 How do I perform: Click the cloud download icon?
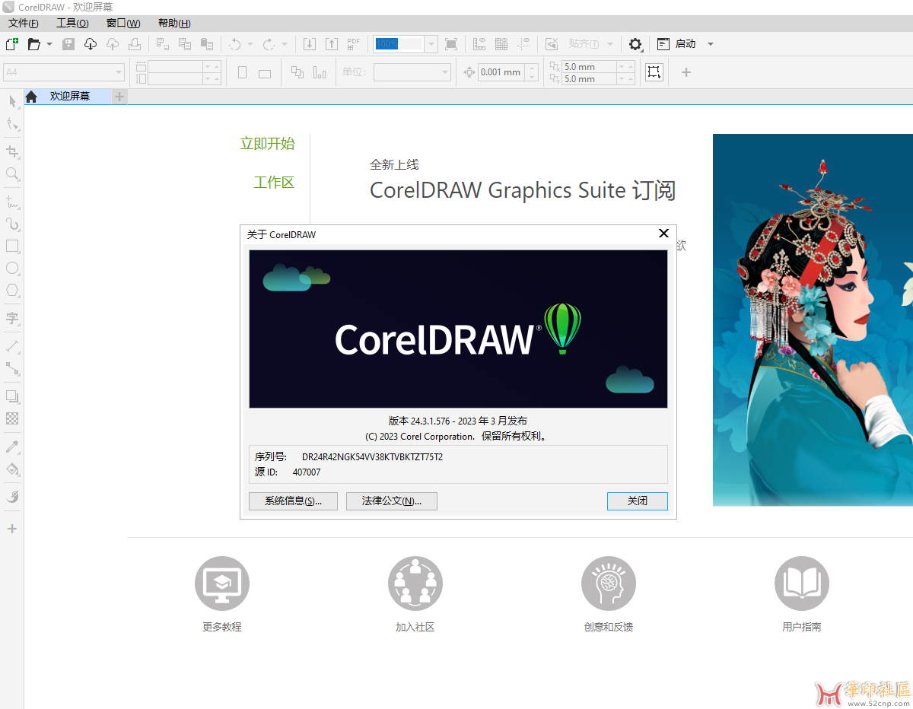tap(91, 44)
